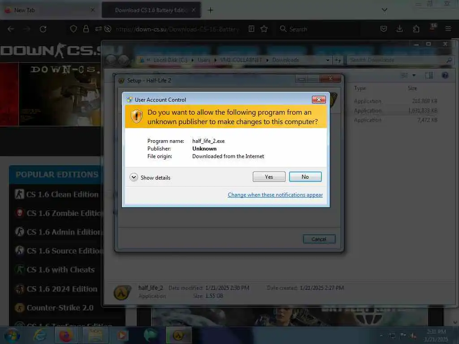Open the Windows Start button
Screen dimensions: 459x344
point(12,335)
